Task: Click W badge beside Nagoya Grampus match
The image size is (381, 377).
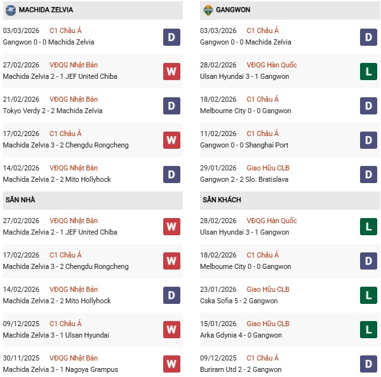Action: coord(171,364)
